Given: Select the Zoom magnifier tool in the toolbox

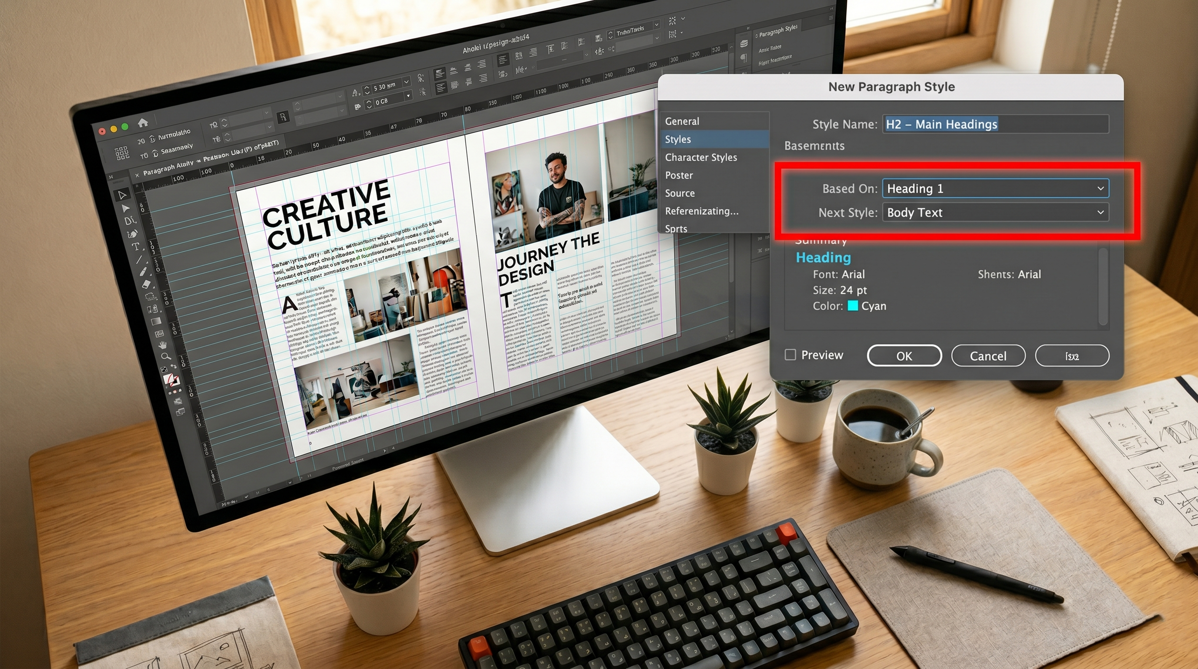Looking at the screenshot, I should tap(165, 357).
